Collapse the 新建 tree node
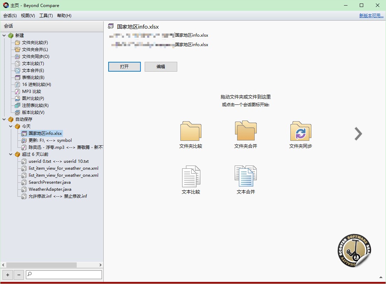Viewport: 386px width, 284px height. (x=4, y=36)
